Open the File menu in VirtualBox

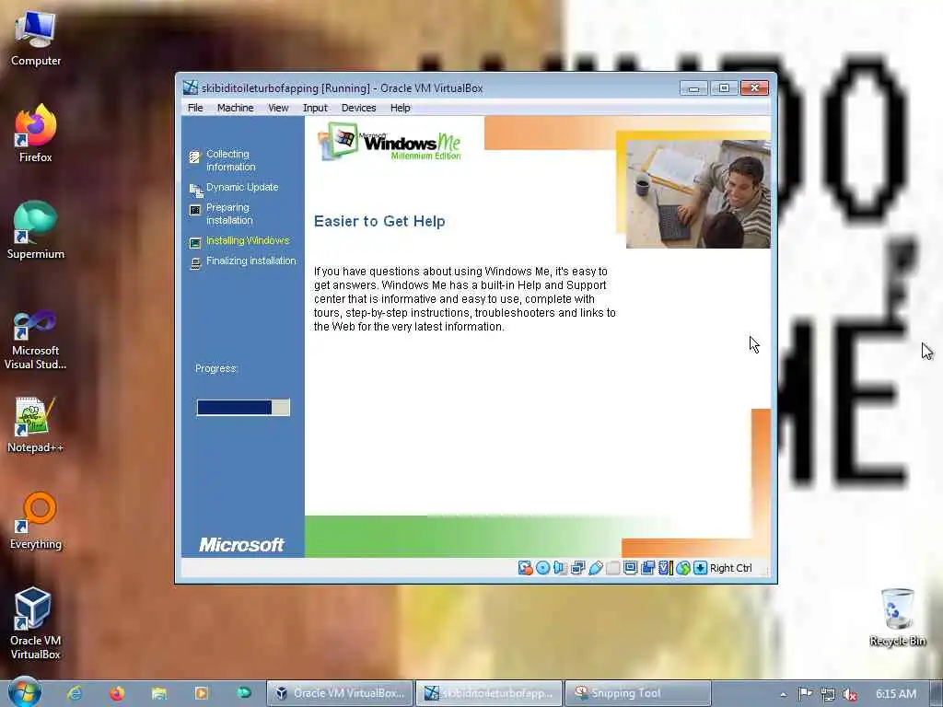[195, 108]
